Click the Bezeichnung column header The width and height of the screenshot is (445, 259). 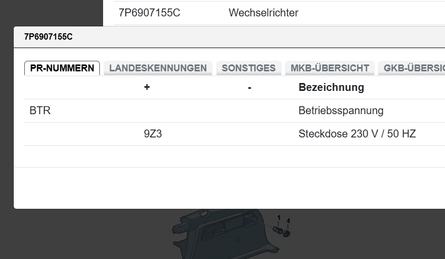pyautogui.click(x=331, y=87)
